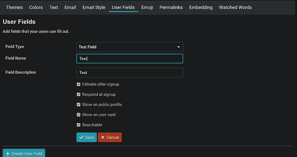Cancel editing the user field
This screenshot has height=157, width=297.
point(110,137)
